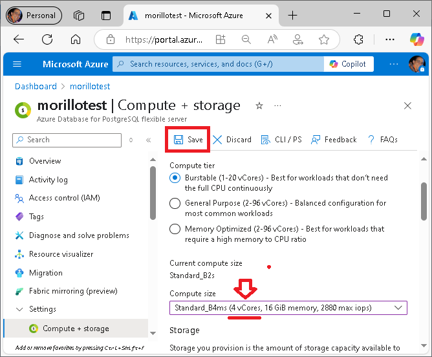Open the browser Personal profile button

34,16
